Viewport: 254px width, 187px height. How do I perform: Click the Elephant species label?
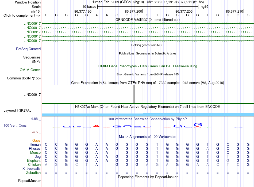pyautogui.click(x=34, y=161)
